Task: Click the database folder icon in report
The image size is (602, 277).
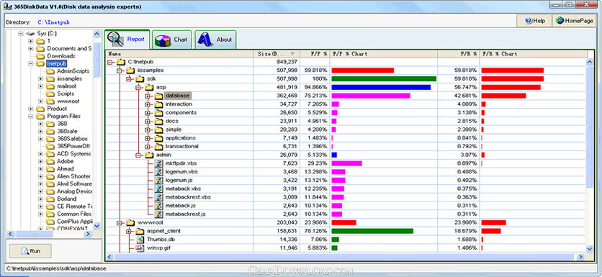Action: tap(159, 96)
